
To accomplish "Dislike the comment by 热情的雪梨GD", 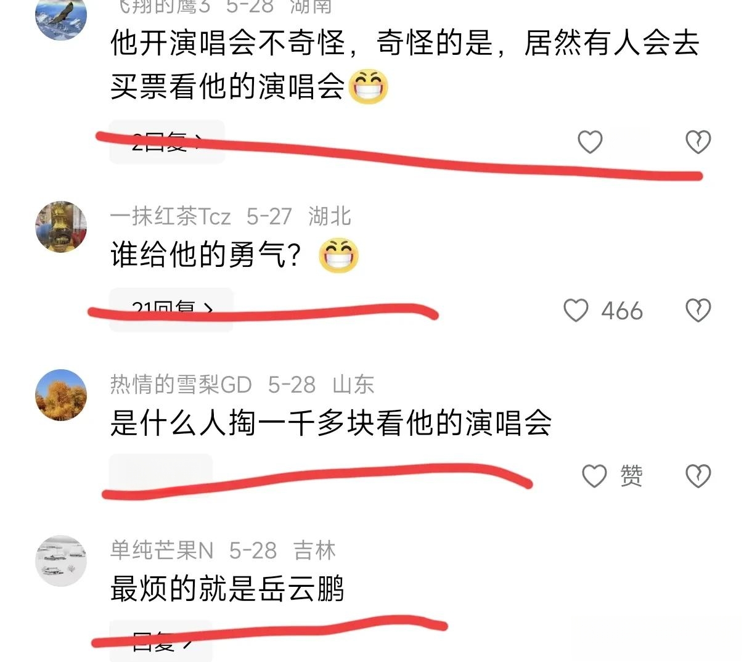I will [698, 476].
